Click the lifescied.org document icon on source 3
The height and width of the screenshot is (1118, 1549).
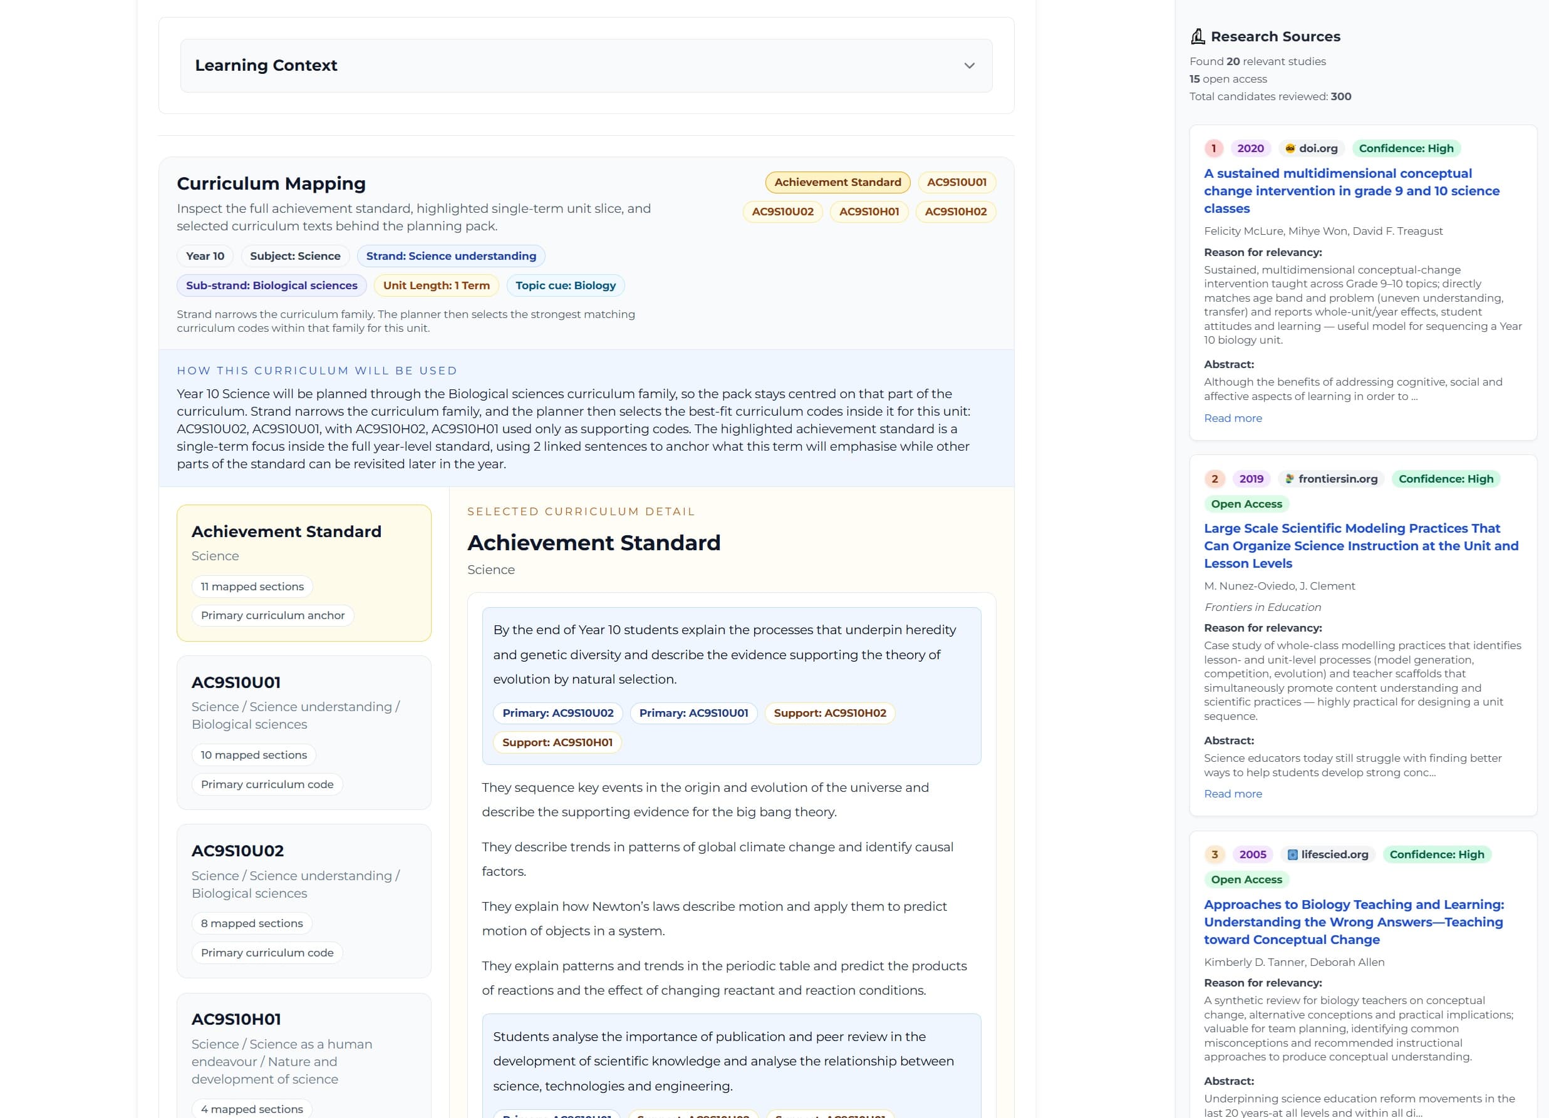pos(1292,854)
